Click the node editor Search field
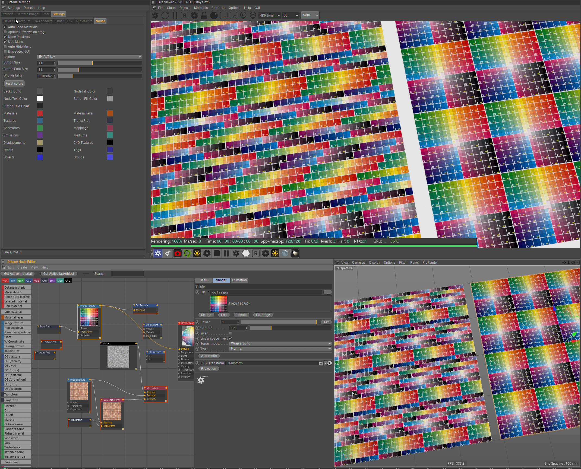This screenshot has width=581, height=469. (127, 274)
